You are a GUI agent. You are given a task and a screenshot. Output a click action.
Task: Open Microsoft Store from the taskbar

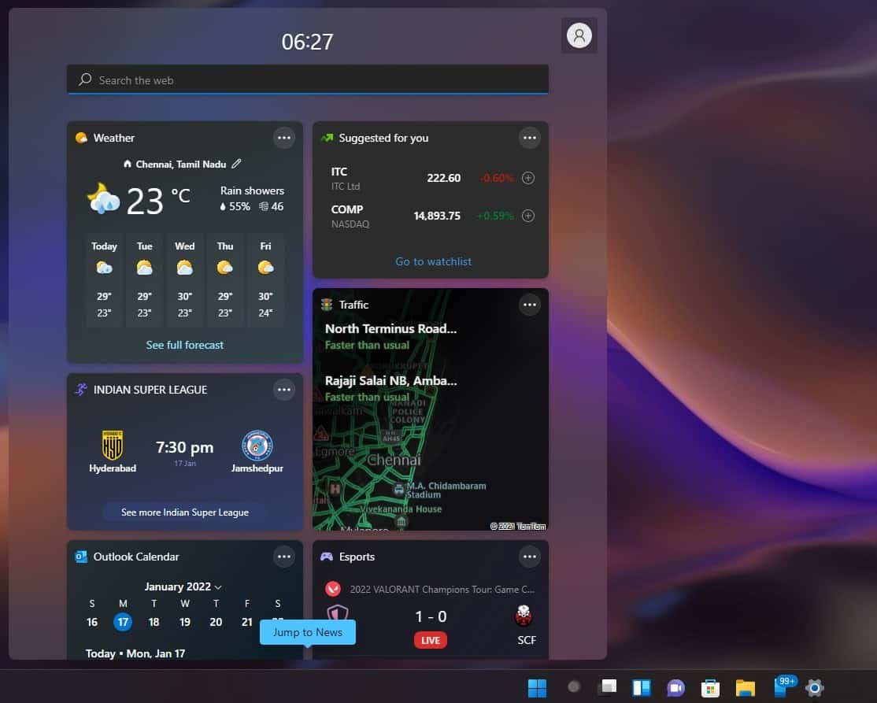coord(710,686)
